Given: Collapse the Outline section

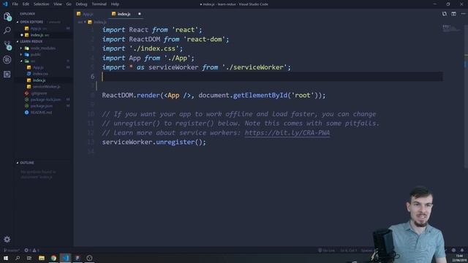Looking at the screenshot, I should pos(27,163).
